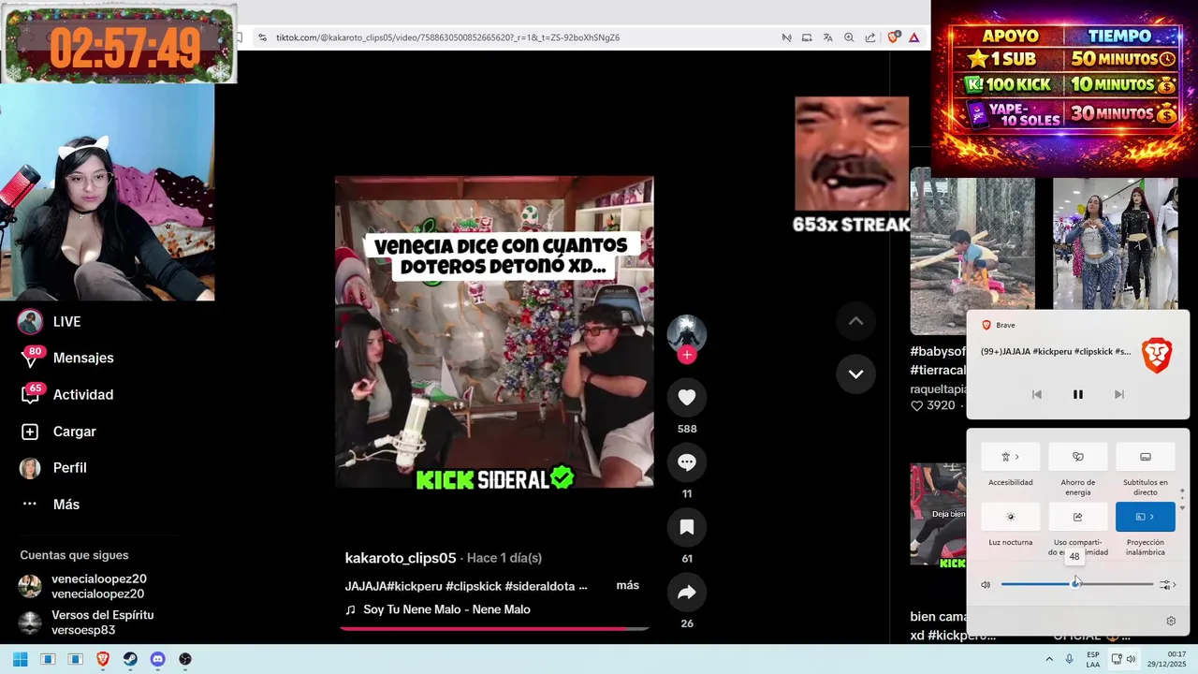
Task: Click the playing video with KICK SIDERAL caption
Action: coord(494,331)
